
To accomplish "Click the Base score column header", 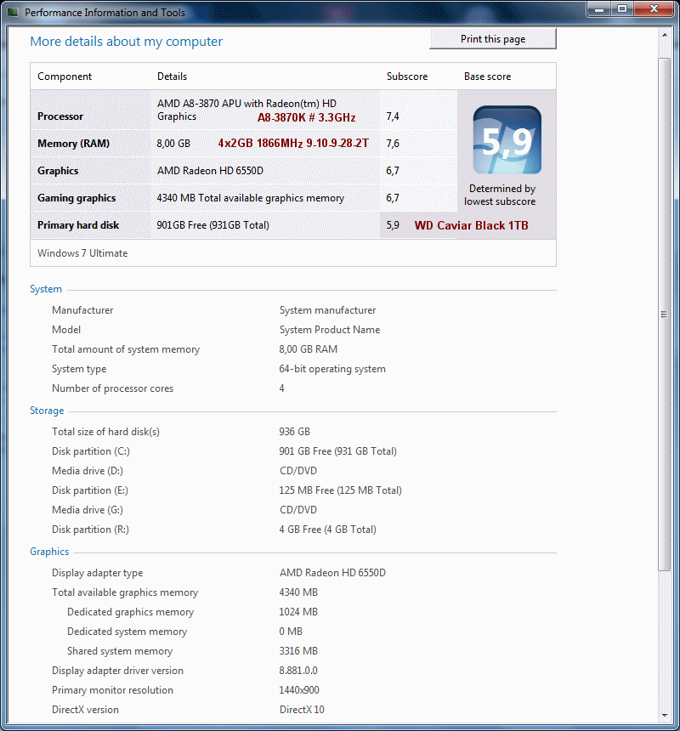I will pos(487,76).
